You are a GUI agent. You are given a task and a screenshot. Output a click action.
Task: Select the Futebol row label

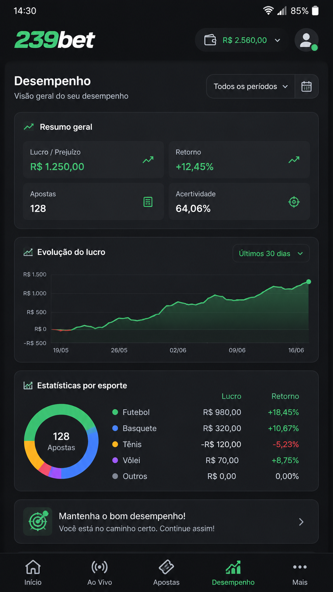(136, 412)
